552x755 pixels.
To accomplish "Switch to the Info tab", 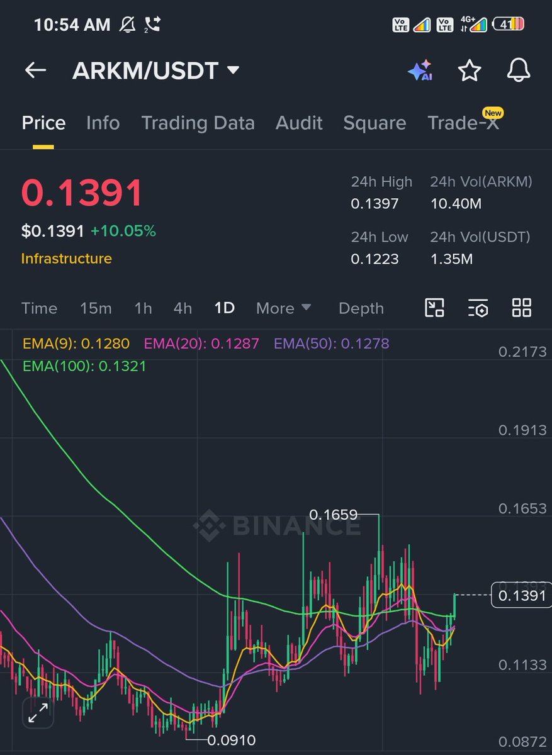I will point(103,123).
